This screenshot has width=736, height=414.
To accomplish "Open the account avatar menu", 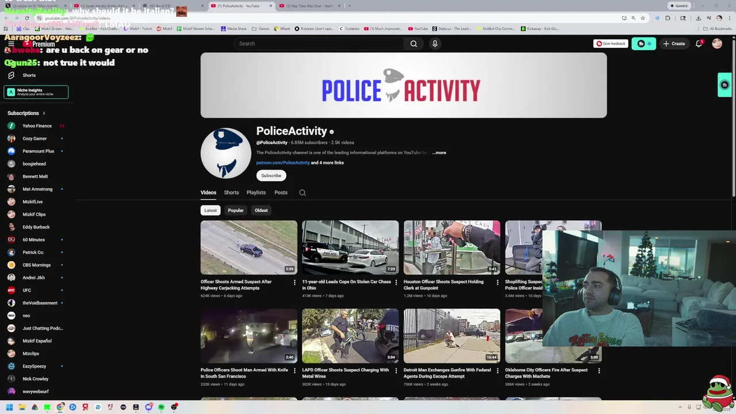I will 717,44.
